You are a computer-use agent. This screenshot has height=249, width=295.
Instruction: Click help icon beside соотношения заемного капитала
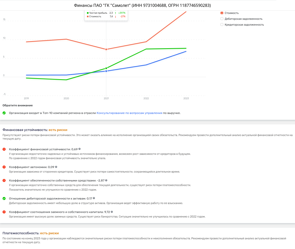tap(112, 212)
